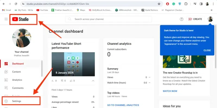Open Content in the sidebar
Screen dimensions: 217x108
click(x=21, y=72)
